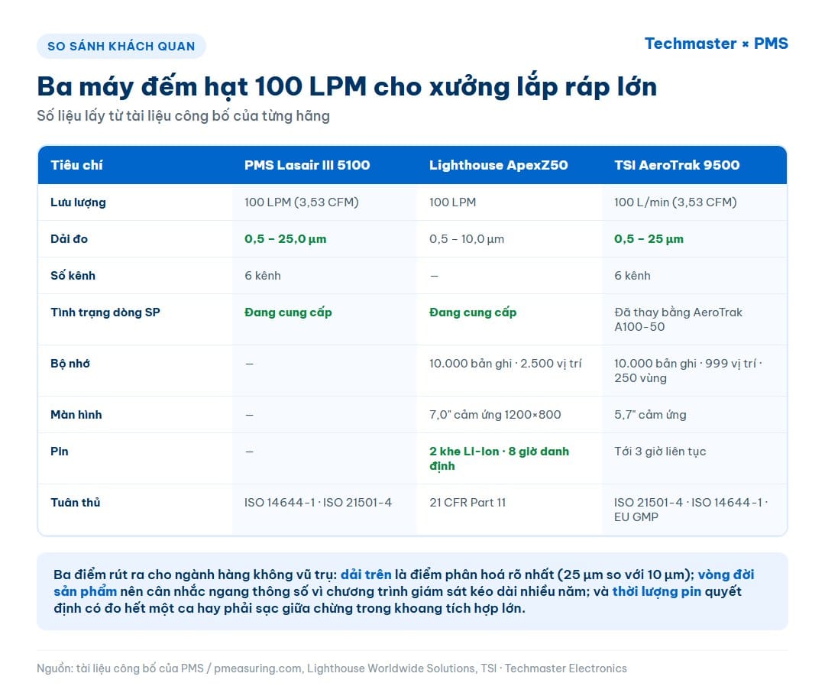825x696 pixels.
Task: Click the highlighted dải trên phrase
Action: click(x=366, y=575)
